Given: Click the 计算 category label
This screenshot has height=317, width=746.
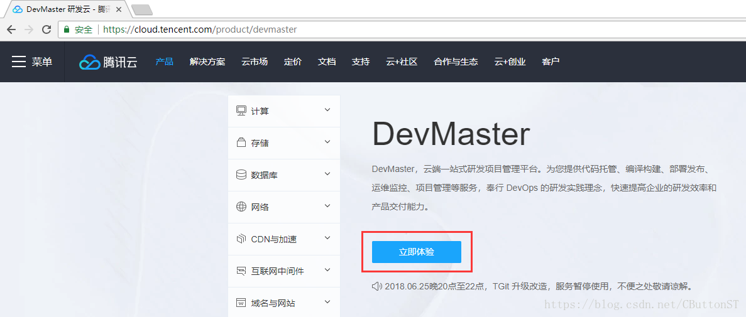Looking at the screenshot, I should point(260,111).
